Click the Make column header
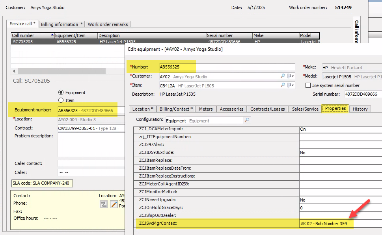382x235 pixels. [276, 35]
